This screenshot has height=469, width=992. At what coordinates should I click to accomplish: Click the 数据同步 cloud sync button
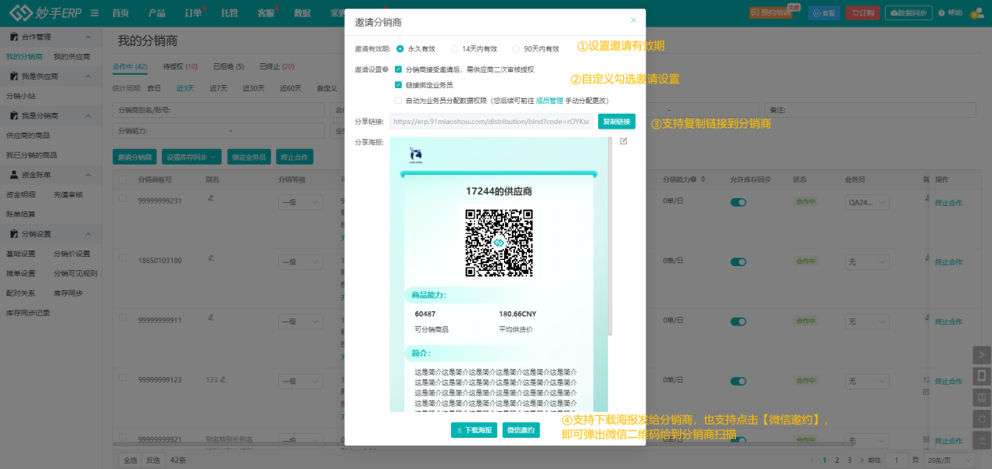click(x=908, y=13)
